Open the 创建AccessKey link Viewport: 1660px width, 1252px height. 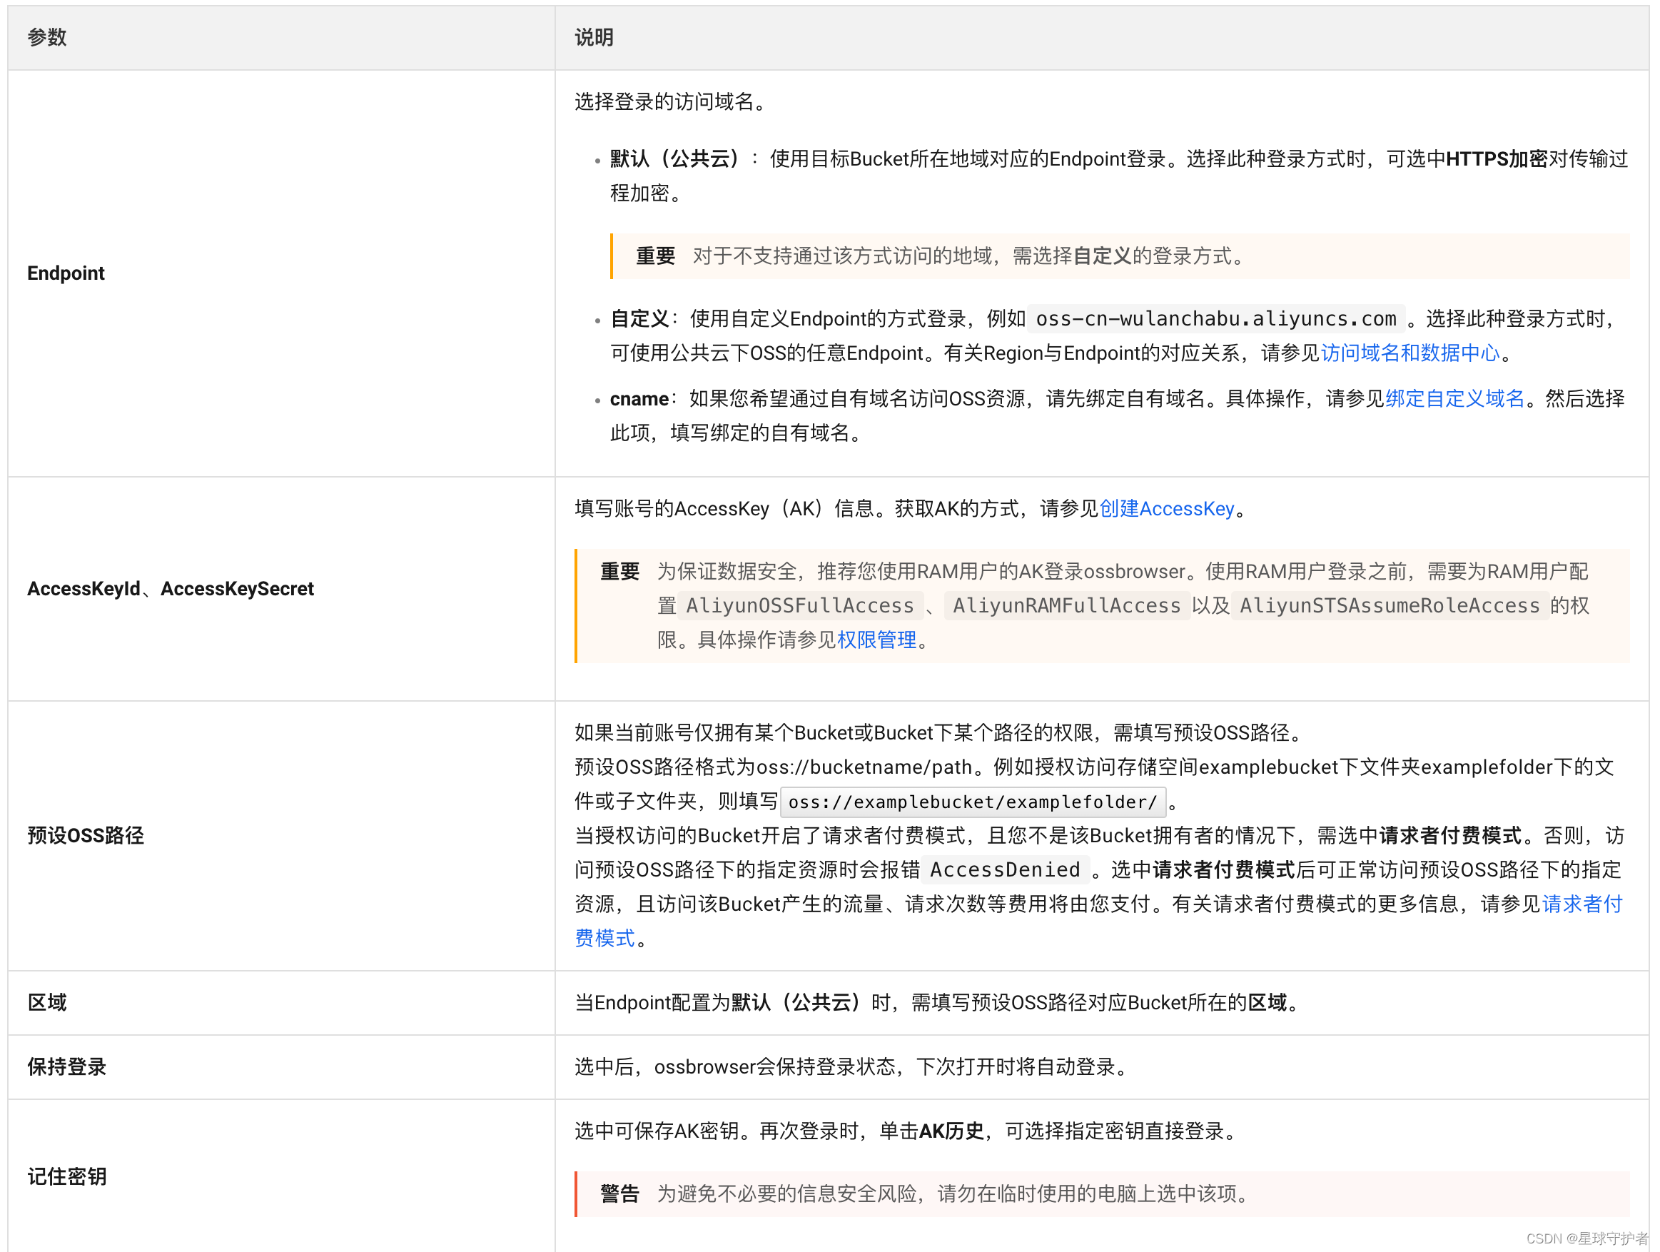tap(1165, 509)
